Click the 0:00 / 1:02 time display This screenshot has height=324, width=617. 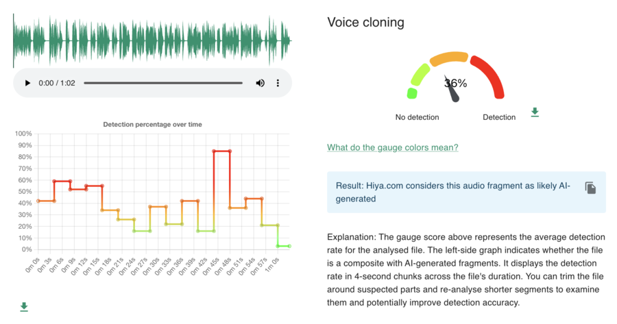56,83
